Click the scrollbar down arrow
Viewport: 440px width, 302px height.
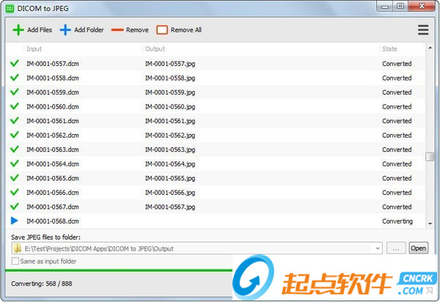[430, 224]
